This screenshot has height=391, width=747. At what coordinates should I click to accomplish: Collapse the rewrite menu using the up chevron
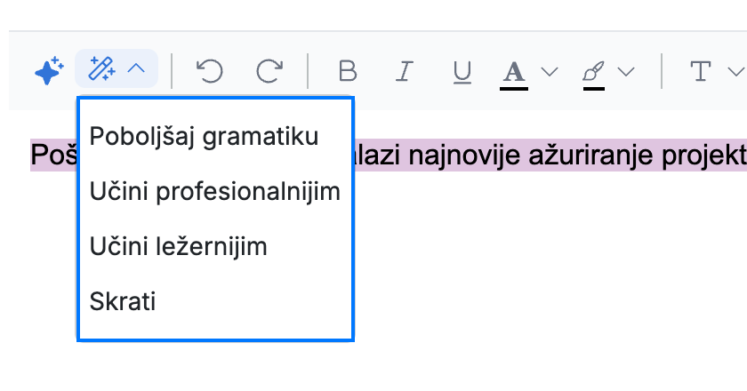(136, 68)
